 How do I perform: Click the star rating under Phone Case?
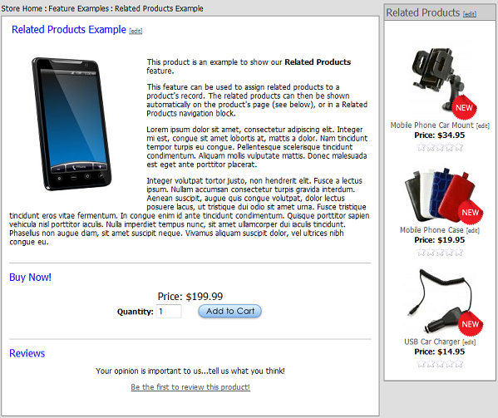click(440, 252)
